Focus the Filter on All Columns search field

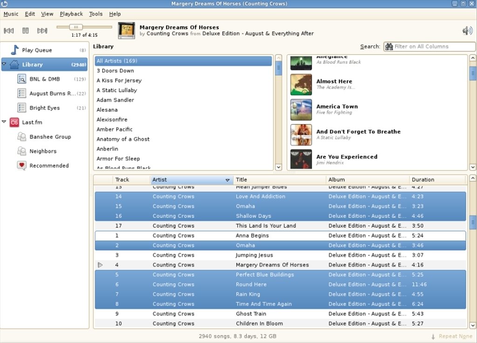pyautogui.click(x=429, y=47)
